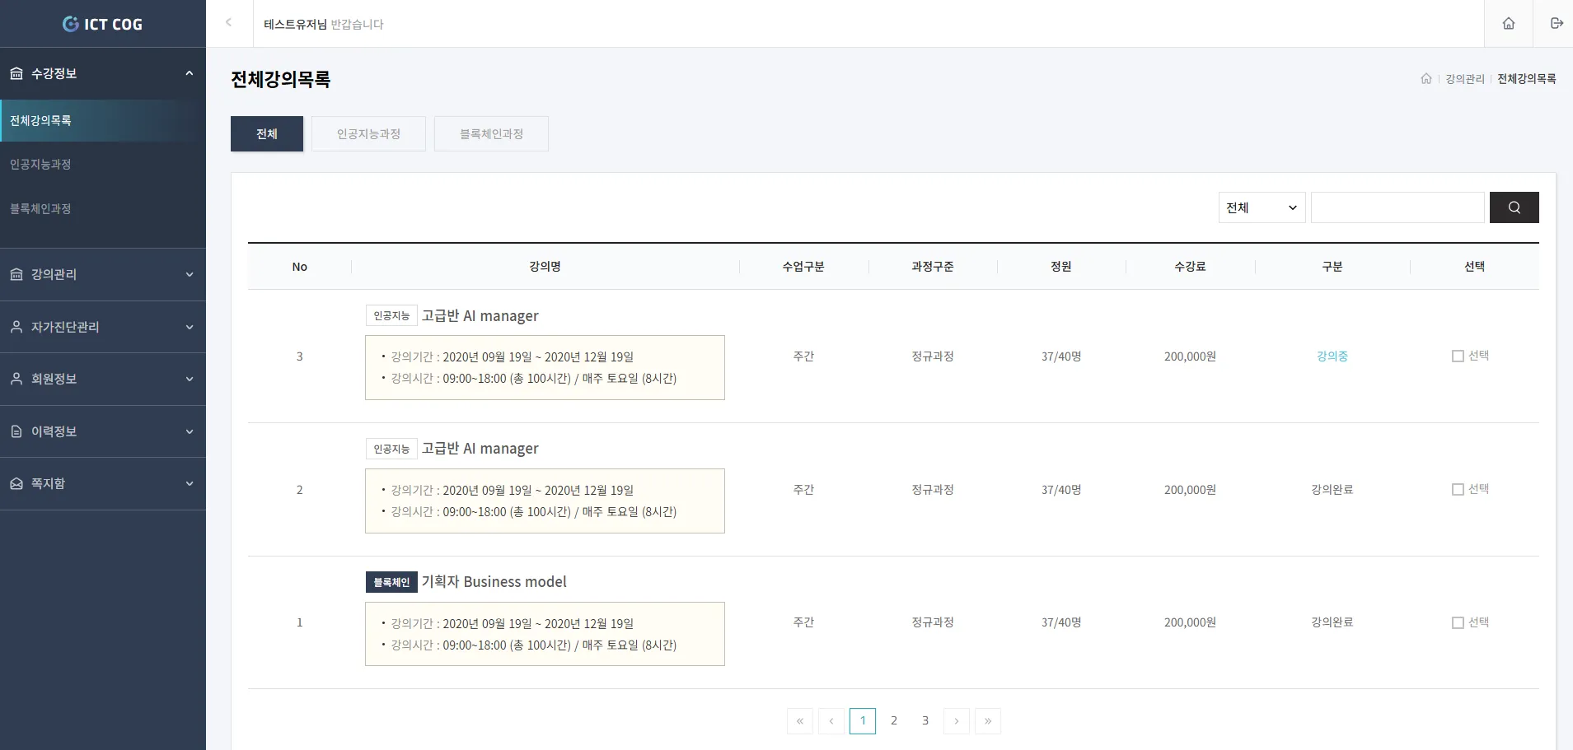
Task: Click the 강의중 status link
Action: click(1332, 356)
